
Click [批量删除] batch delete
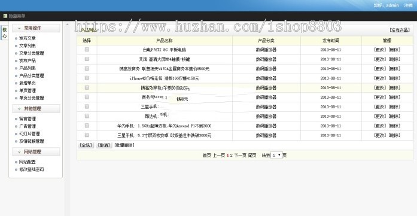(124, 145)
